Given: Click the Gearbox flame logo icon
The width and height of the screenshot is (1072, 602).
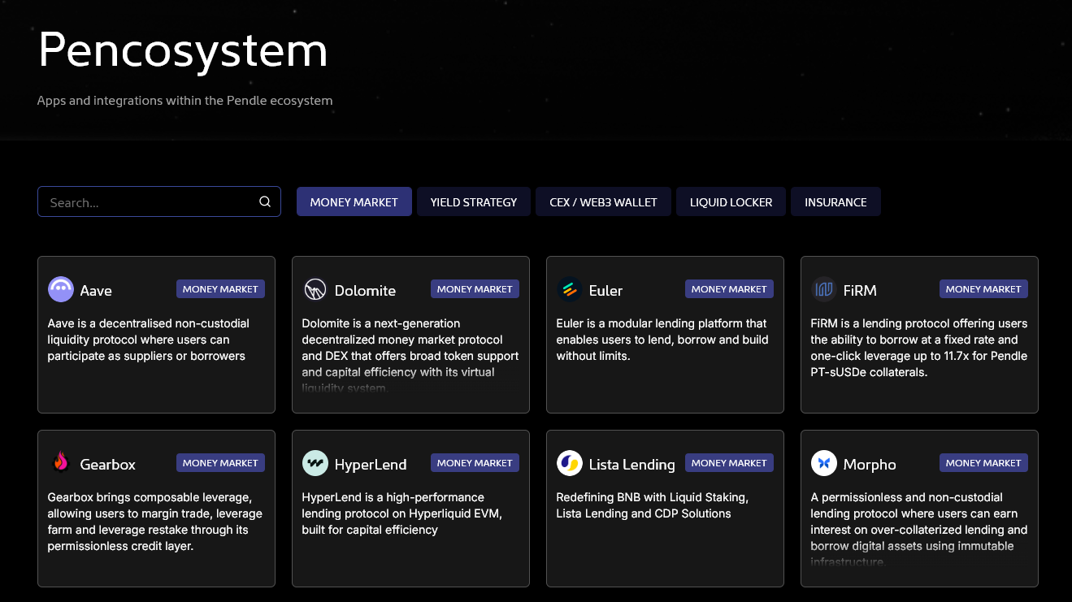Looking at the screenshot, I should coord(61,463).
